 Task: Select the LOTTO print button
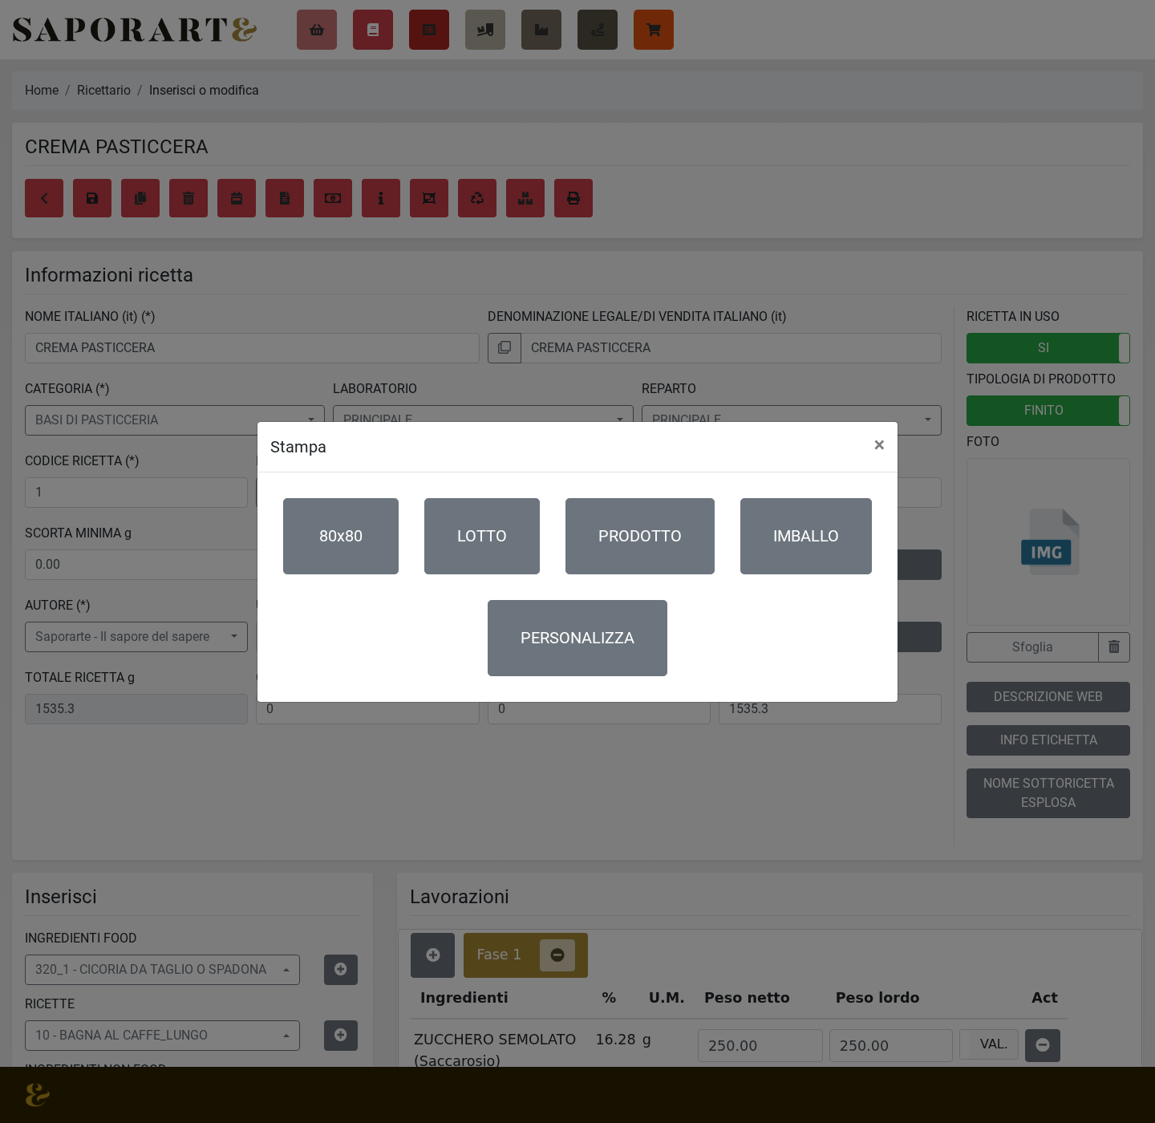(482, 537)
